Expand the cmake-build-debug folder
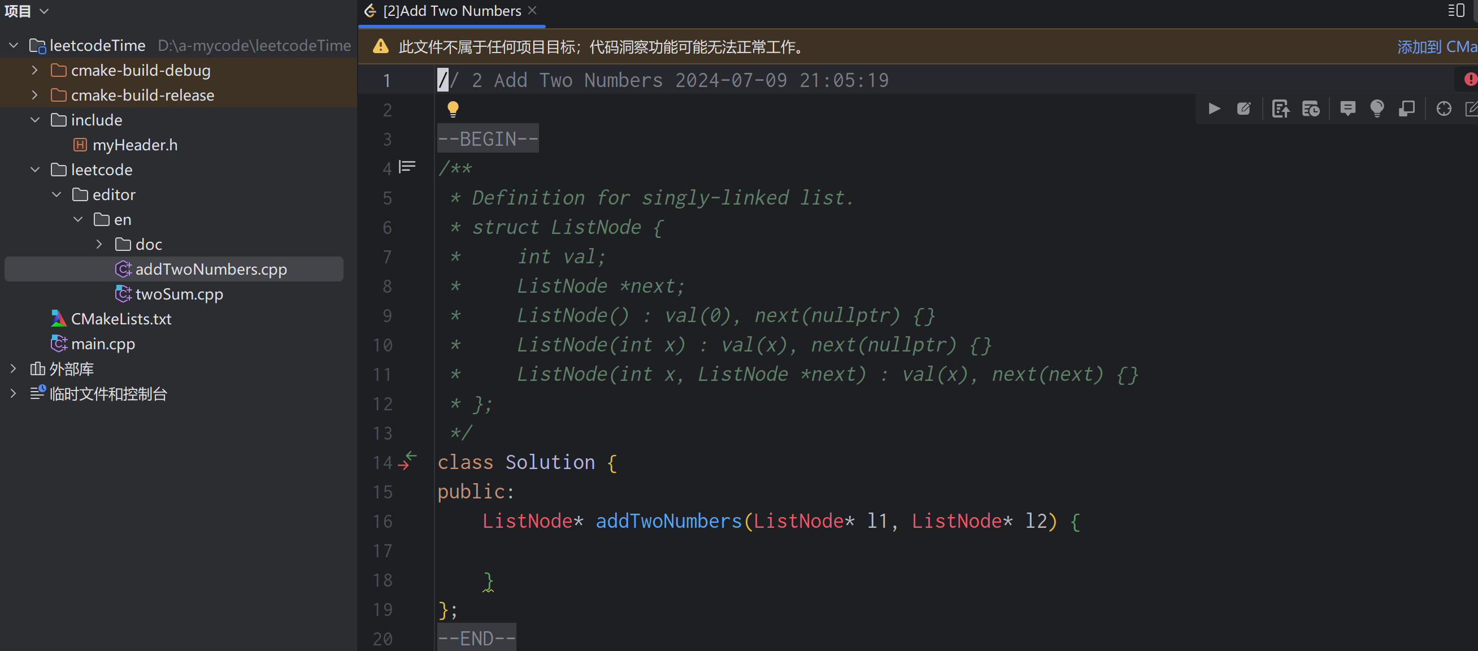This screenshot has width=1478, height=651. [35, 70]
